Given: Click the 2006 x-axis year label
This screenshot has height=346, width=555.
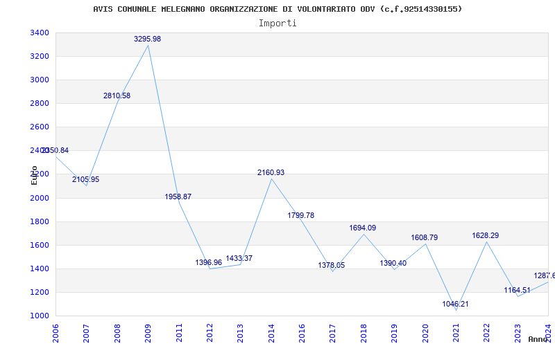Looking at the screenshot, I should (55, 334).
